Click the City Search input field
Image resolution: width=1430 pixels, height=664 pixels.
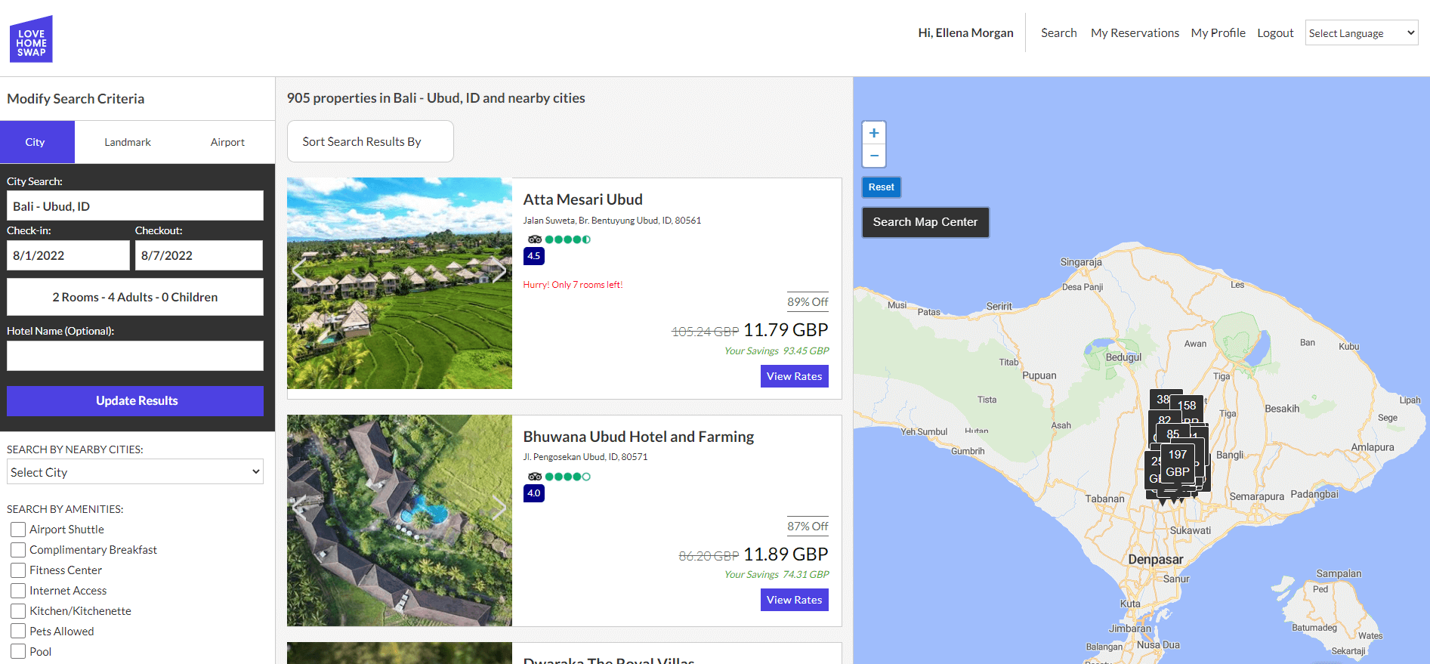[x=135, y=205]
